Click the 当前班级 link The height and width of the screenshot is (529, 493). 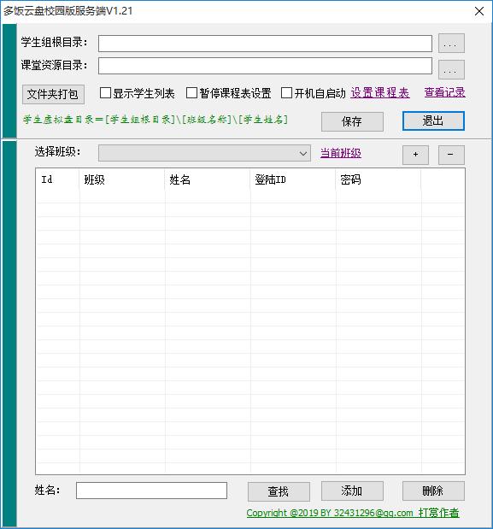[341, 153]
